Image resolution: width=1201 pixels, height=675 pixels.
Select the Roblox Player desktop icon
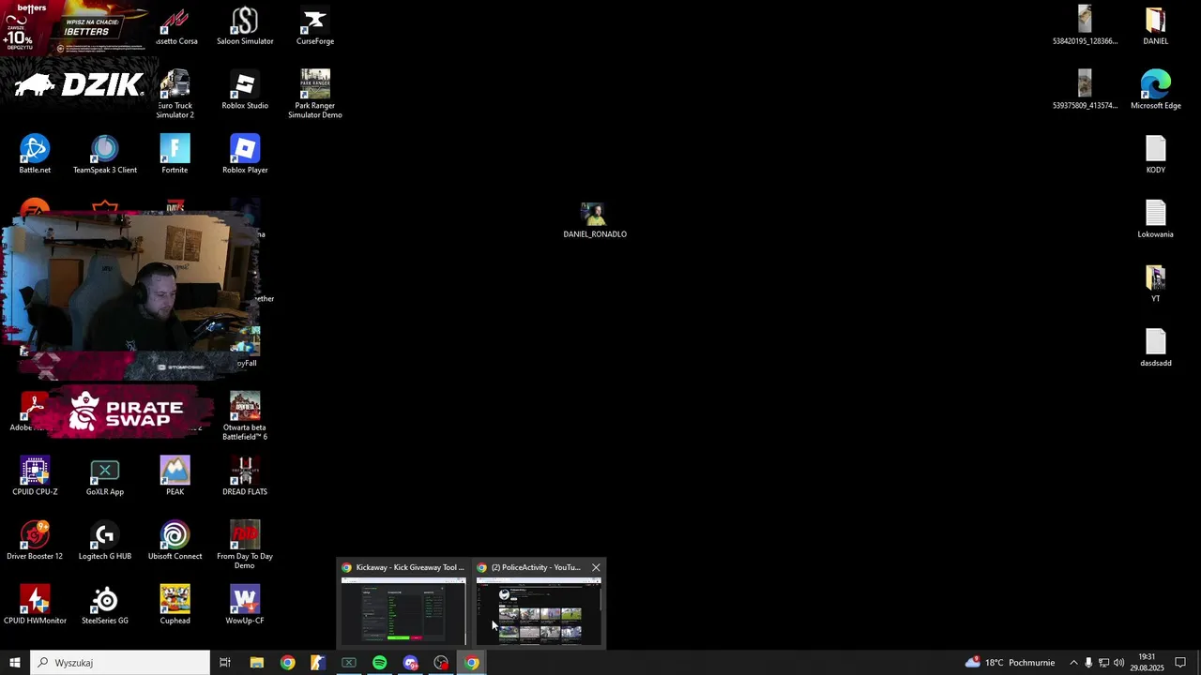(x=245, y=155)
